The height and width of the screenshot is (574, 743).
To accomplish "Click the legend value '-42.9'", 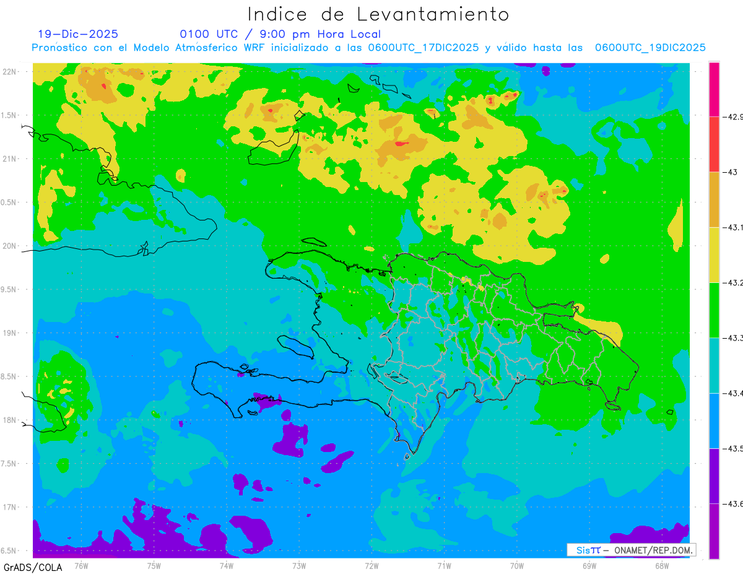I will [734, 116].
